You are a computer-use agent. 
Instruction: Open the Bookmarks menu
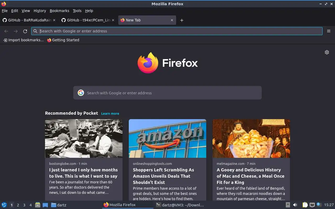pyautogui.click(x=59, y=11)
